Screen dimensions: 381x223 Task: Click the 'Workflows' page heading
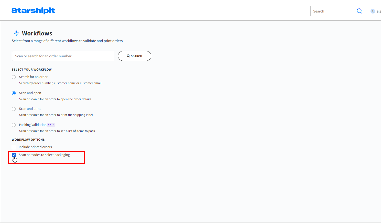tap(37, 33)
